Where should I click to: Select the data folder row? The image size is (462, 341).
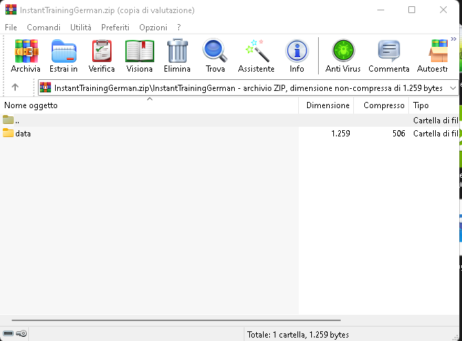click(229, 134)
